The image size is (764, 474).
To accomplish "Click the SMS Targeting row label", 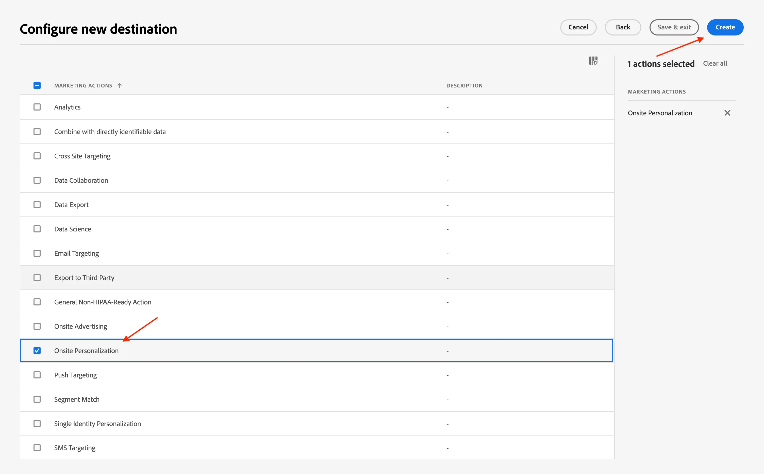I will coord(75,448).
